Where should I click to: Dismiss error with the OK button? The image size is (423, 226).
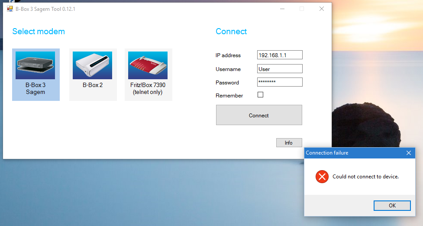pos(392,206)
